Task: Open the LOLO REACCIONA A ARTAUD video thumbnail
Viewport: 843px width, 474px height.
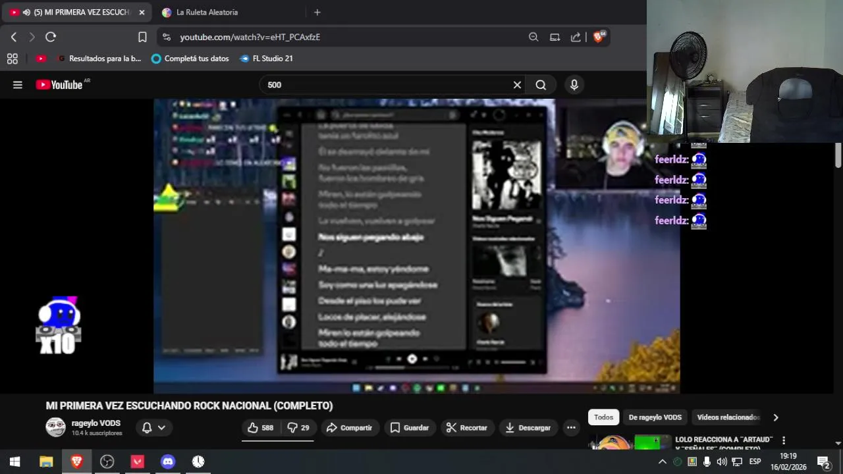Action: (x=629, y=442)
